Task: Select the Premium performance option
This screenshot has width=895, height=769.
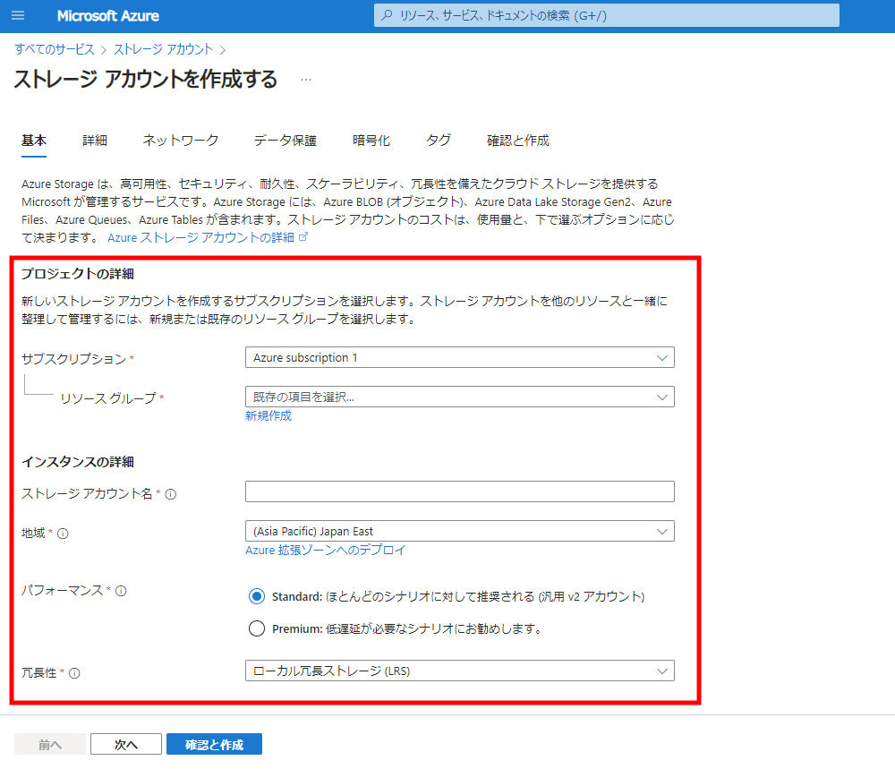Action: point(257,628)
